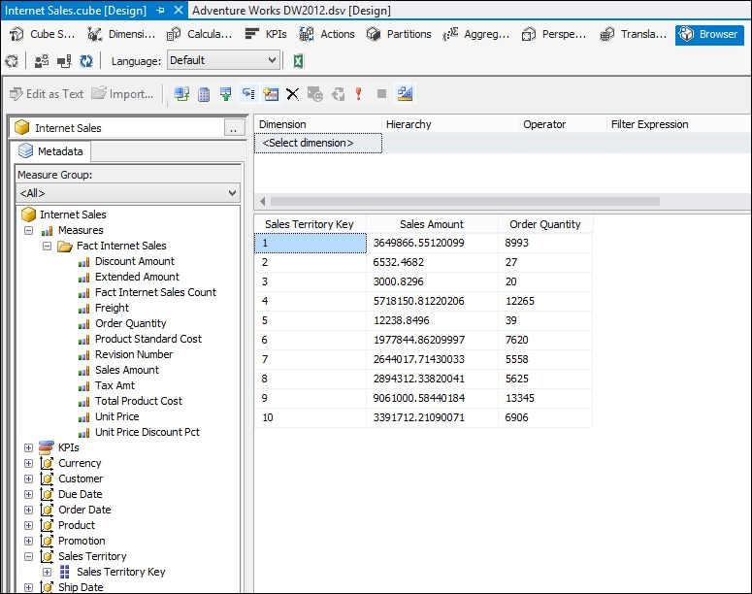The image size is (752, 594).
Task: Switch to Adventure Works DW2012.dsv tab
Action: point(292,10)
